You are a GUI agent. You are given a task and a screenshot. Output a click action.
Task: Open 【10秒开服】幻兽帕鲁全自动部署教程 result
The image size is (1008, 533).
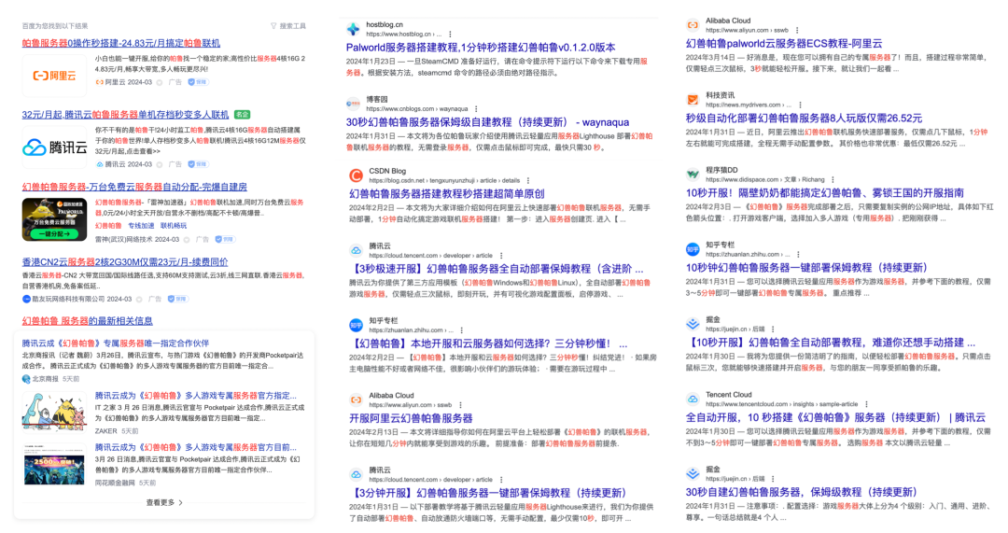click(x=831, y=343)
